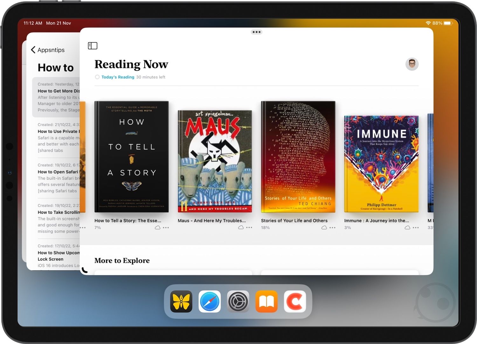Open the yellow butterfly app in dock

tap(181, 301)
